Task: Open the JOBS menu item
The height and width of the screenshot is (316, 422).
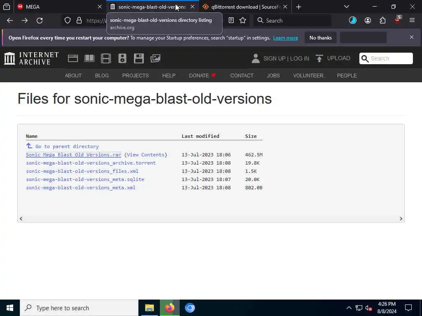Action: (x=273, y=76)
